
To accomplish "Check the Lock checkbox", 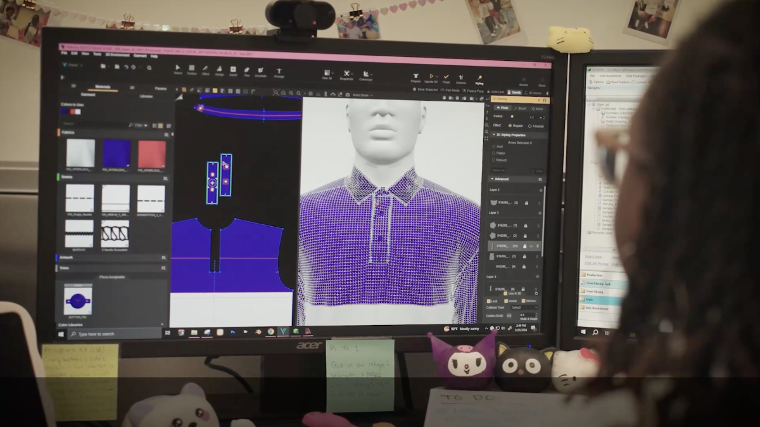I will 488,301.
